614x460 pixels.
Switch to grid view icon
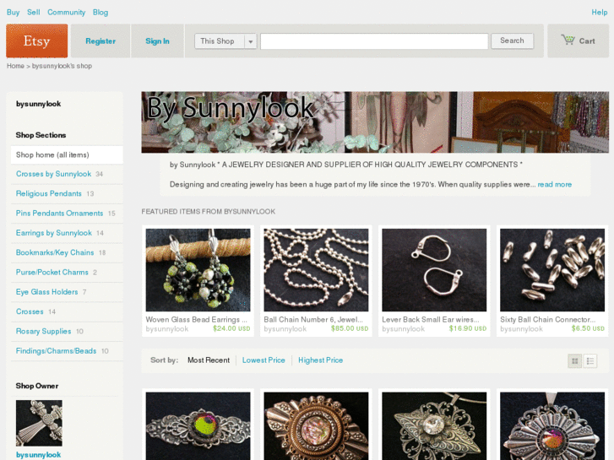pos(575,361)
